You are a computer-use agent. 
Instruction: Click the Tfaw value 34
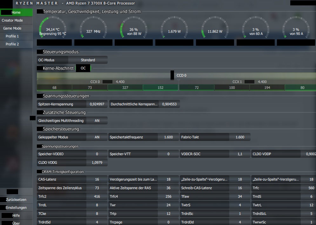click(240, 196)
